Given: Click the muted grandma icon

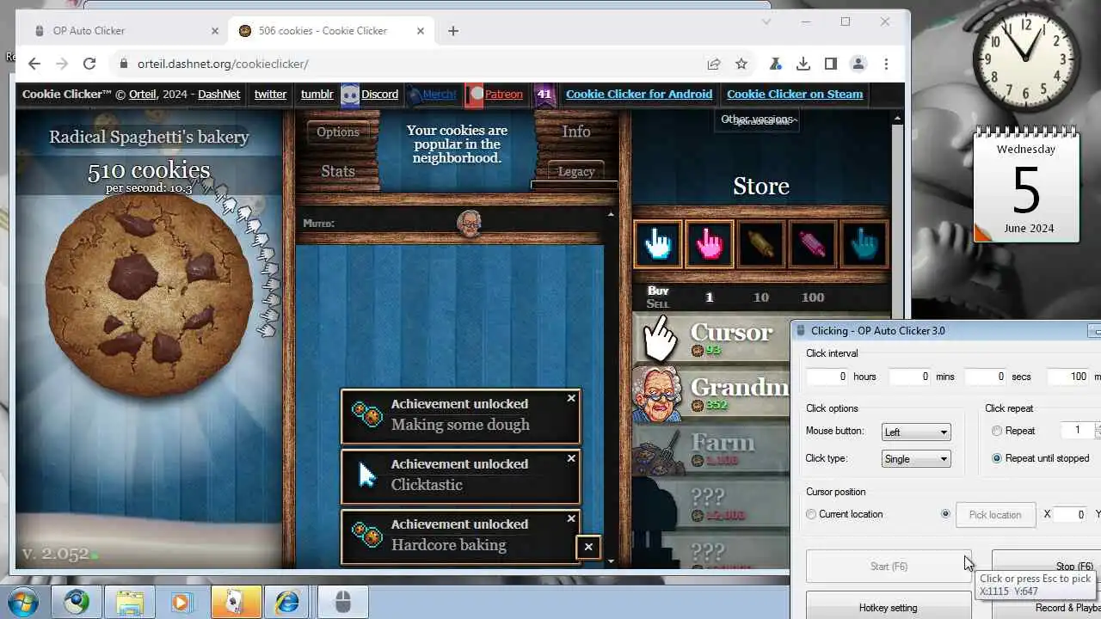Looking at the screenshot, I should pyautogui.click(x=470, y=224).
